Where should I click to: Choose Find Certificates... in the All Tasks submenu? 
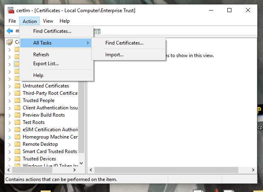point(124,43)
